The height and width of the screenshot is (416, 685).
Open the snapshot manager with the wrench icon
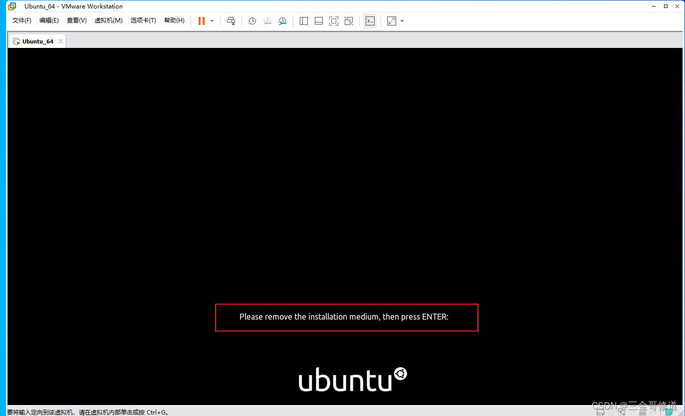coord(282,21)
